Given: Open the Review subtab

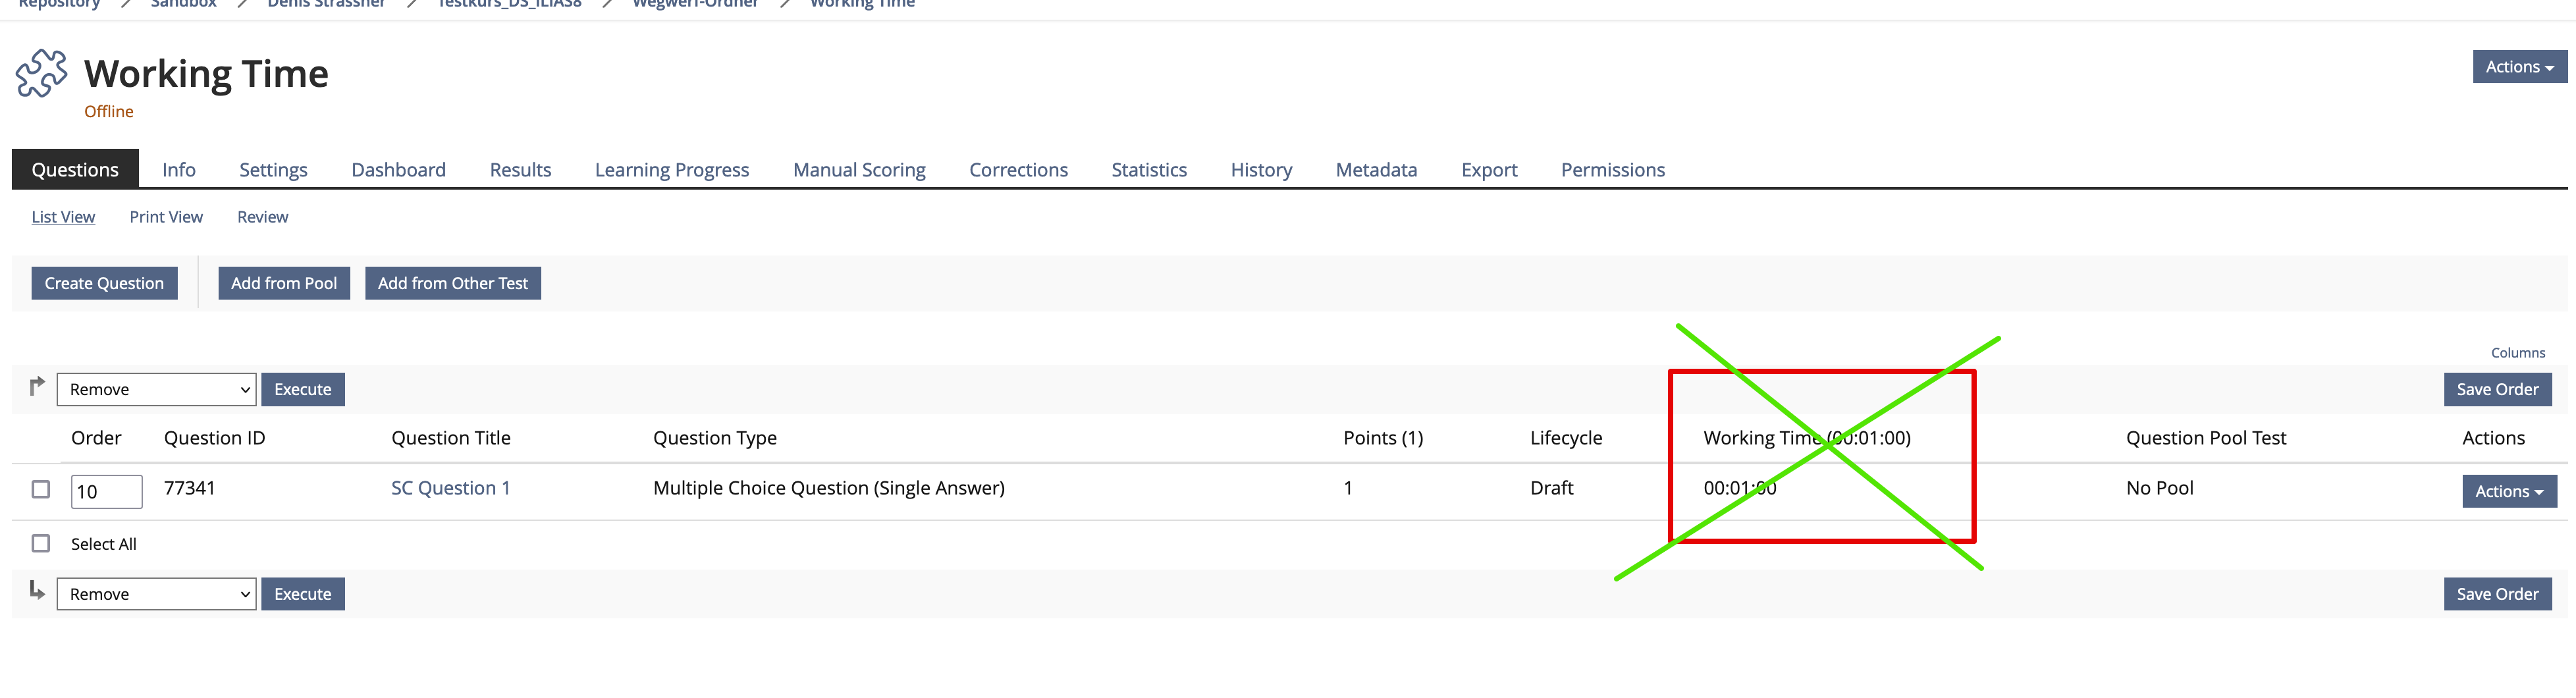Looking at the screenshot, I should coord(262,217).
